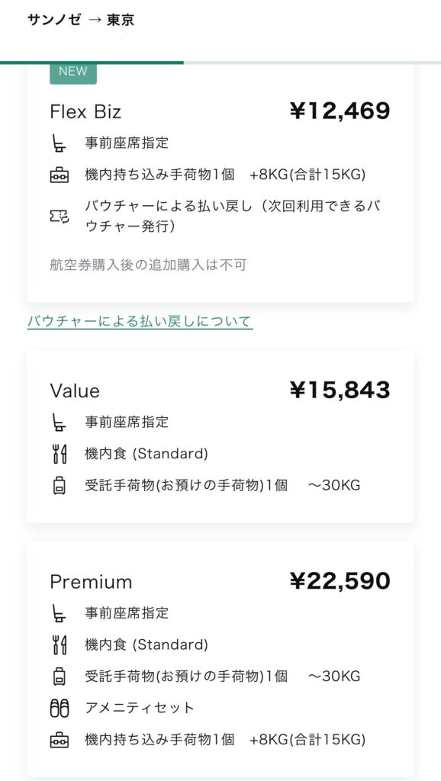Click the seat icon under Flex Biz
Screen dimensions: 441x781
59,143
